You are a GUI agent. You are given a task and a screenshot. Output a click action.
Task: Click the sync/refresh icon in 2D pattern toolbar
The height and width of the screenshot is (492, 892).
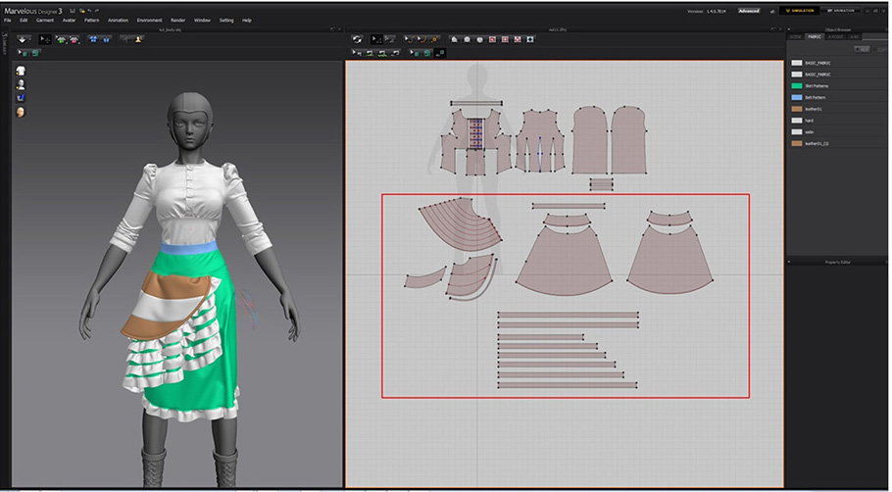point(359,39)
